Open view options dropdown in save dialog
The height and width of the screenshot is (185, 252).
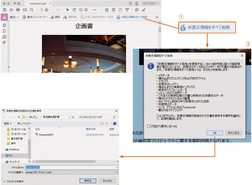point(107,124)
